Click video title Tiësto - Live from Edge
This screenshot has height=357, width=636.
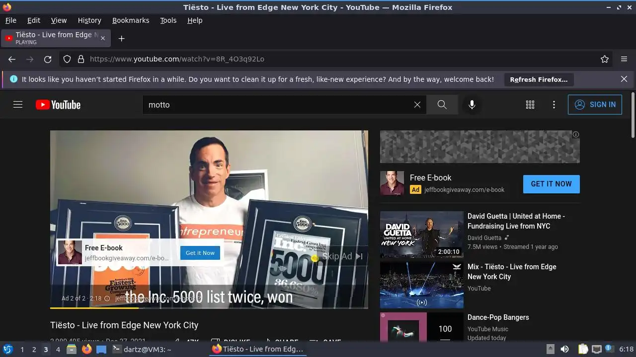tap(124, 325)
